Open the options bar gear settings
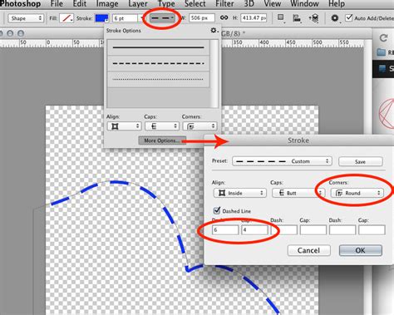This screenshot has height=315, width=394. [335, 18]
